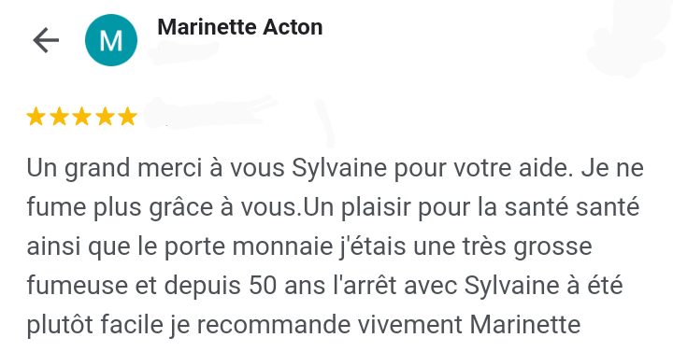Click the review line starting 'plutôt facile'
Screen dimensions: 673x352
(x=304, y=326)
